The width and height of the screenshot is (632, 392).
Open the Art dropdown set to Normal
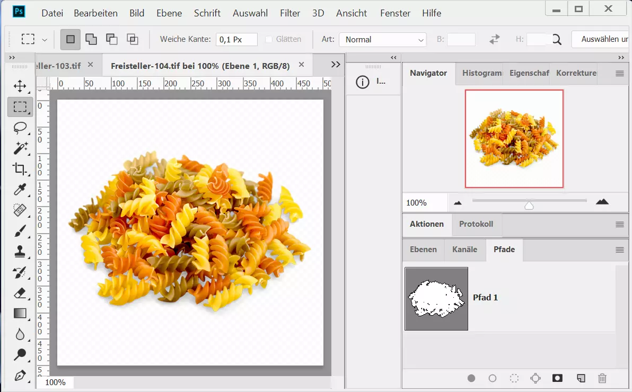tap(382, 40)
